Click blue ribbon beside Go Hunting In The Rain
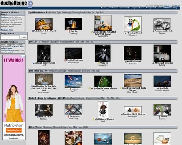The image size is (182, 145). [32, 86]
